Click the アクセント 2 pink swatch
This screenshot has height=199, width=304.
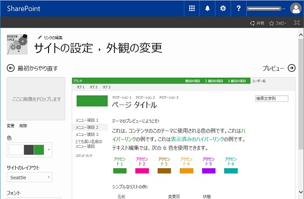142,171
